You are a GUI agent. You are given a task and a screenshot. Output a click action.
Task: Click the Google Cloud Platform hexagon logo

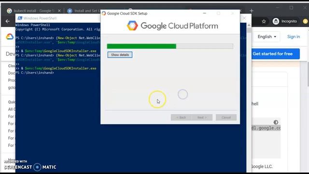[x=132, y=26]
